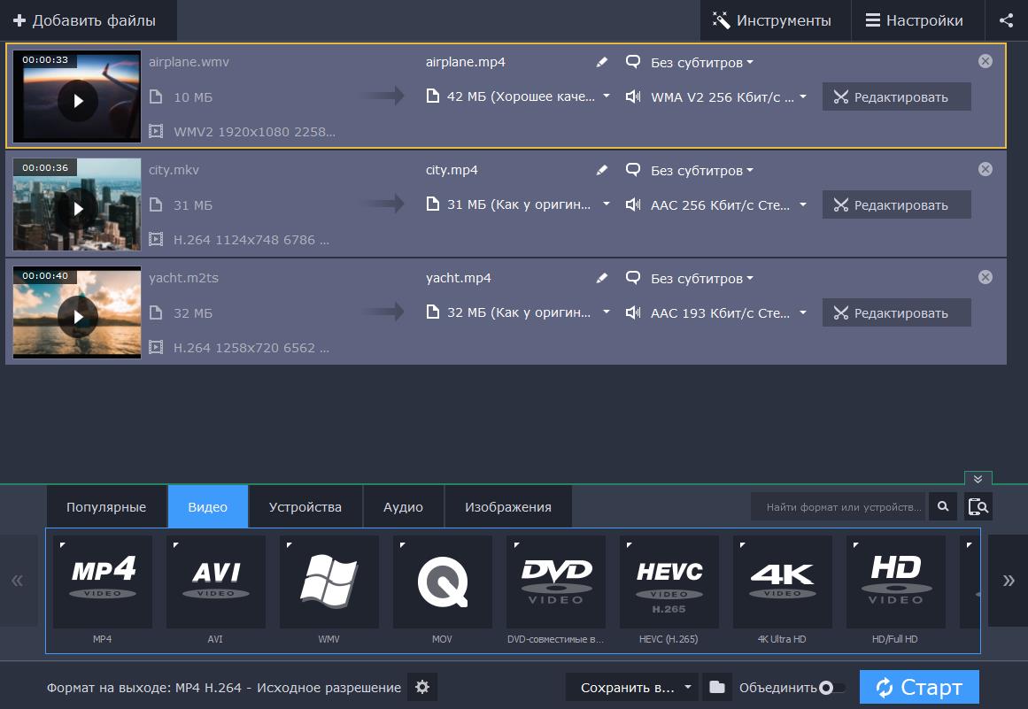Image resolution: width=1028 pixels, height=709 pixels.
Task: Play the airplane.wmv preview thumbnail
Action: pos(78,100)
